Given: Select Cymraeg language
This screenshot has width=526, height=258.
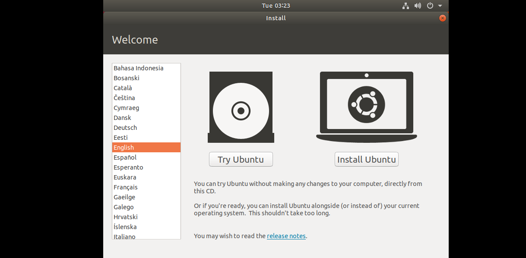Looking at the screenshot, I should point(146,108).
